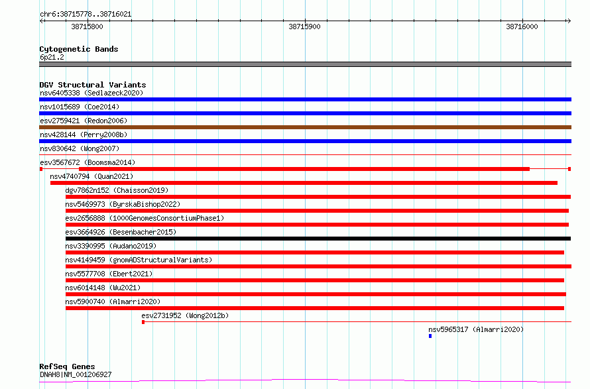Image resolution: width=590 pixels, height=389 pixels.
Task: Click the nsv1015689 (Coe2014) label
Action: pyautogui.click(x=80, y=107)
